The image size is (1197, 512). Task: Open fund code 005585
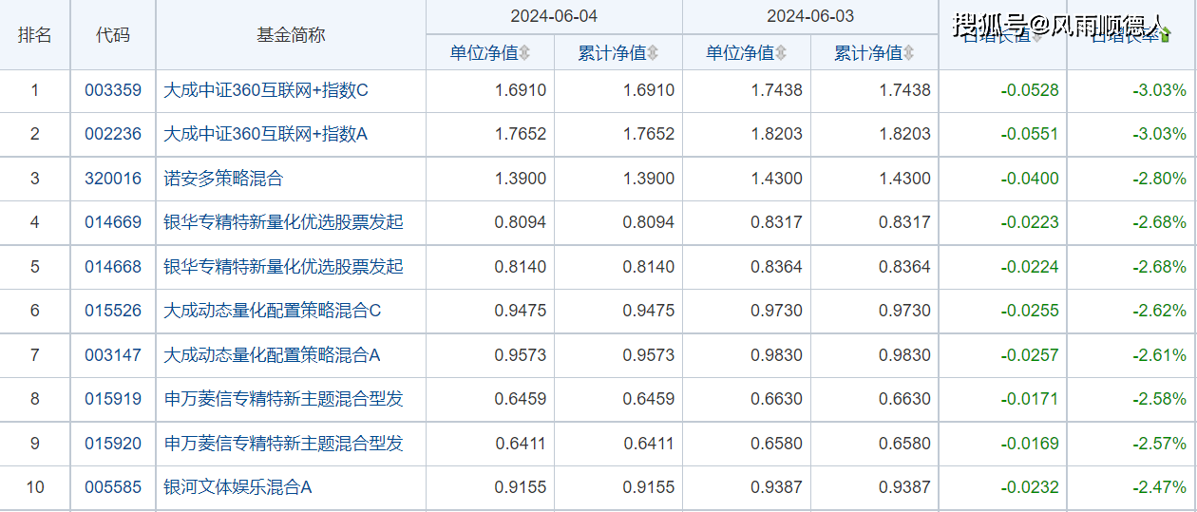tap(113, 487)
